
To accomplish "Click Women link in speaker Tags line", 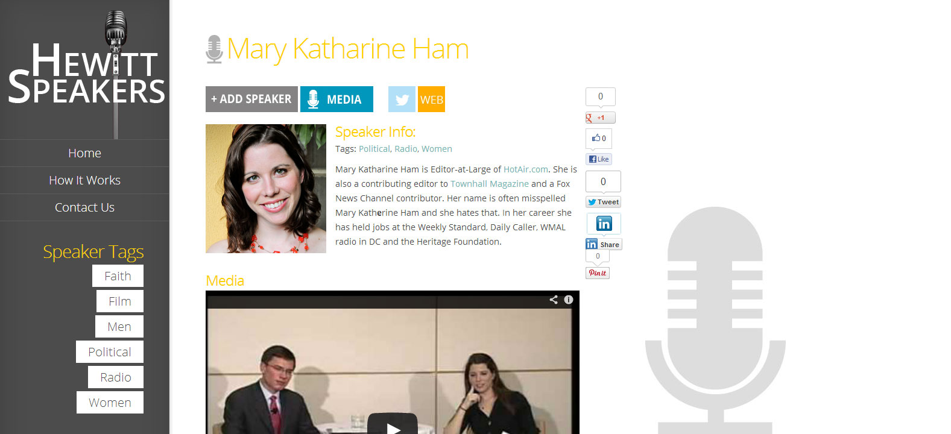I will 437,149.
